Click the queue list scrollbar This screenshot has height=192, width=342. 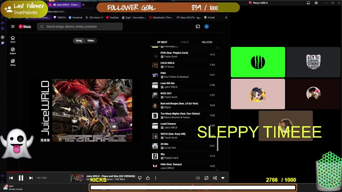click(x=217, y=144)
